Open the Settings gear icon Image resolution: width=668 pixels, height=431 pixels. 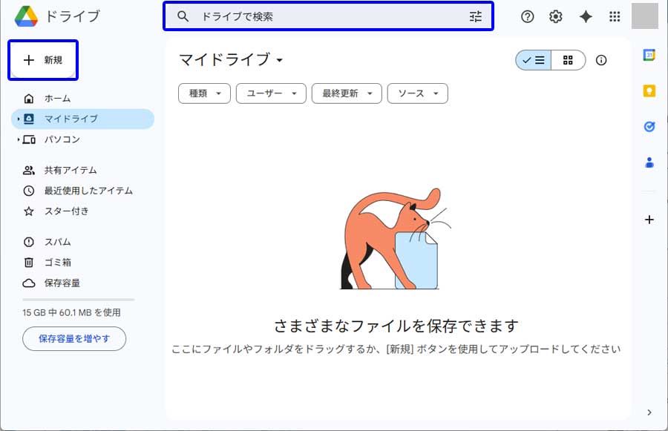[556, 16]
